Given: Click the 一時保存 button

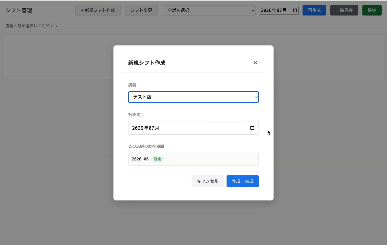Looking at the screenshot, I should [x=344, y=10].
